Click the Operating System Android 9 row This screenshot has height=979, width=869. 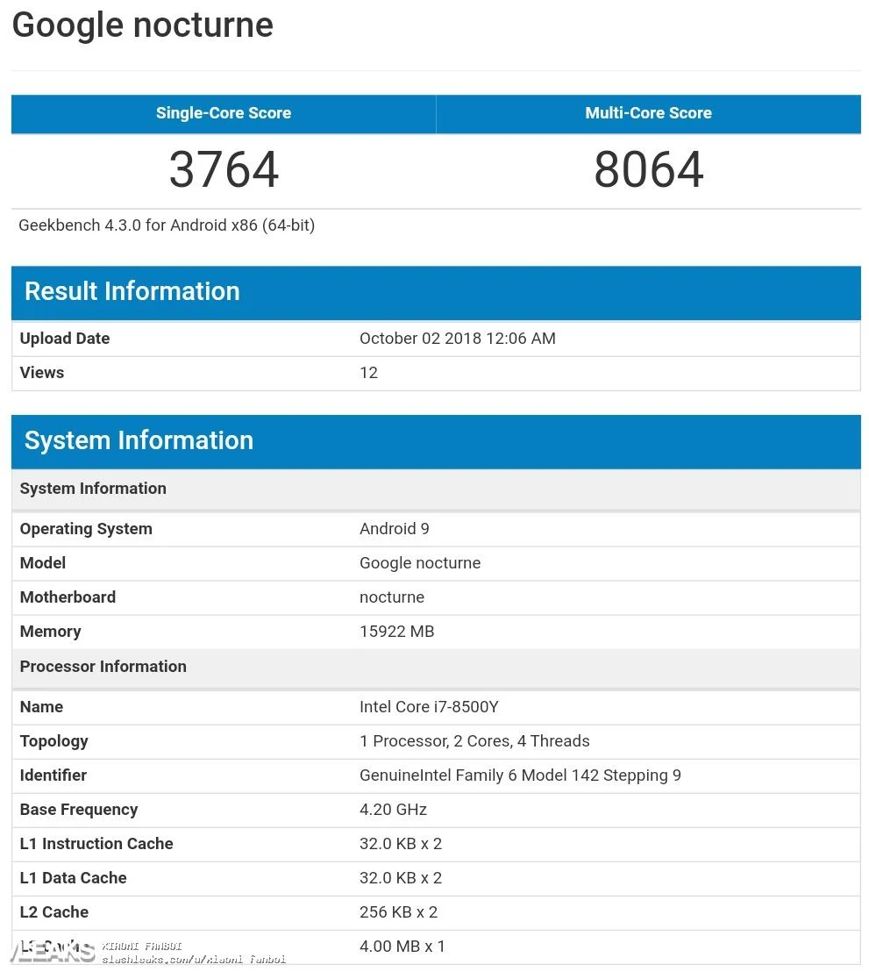coord(436,530)
